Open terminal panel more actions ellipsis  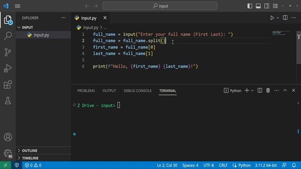coord(277,91)
